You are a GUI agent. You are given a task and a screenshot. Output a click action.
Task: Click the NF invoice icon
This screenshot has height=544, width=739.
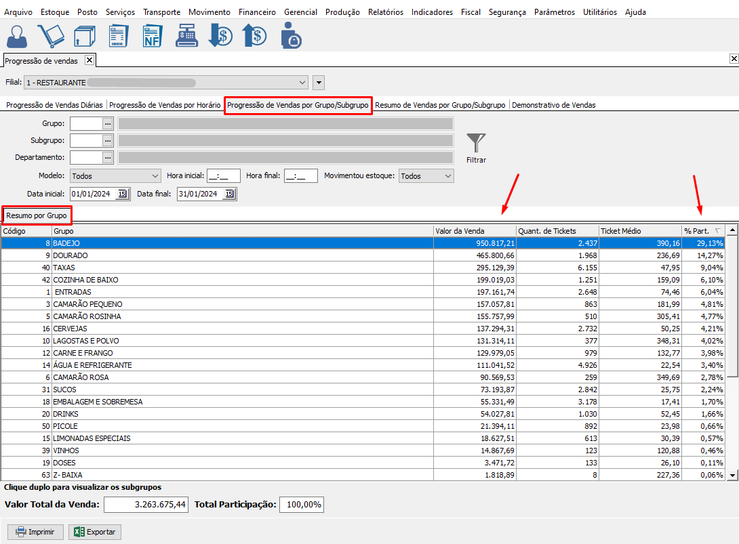pyautogui.click(x=153, y=36)
